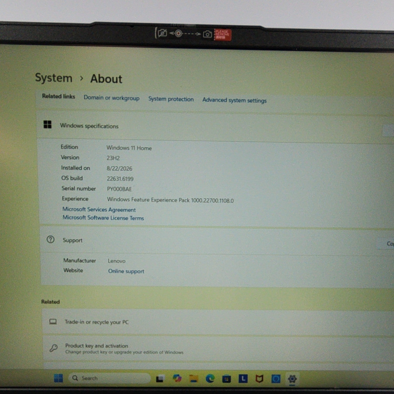Click the Serial number label

coord(79,188)
